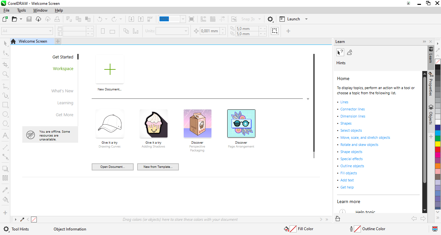
Task: Expand the zoom level dropdown
Action: click(183, 19)
